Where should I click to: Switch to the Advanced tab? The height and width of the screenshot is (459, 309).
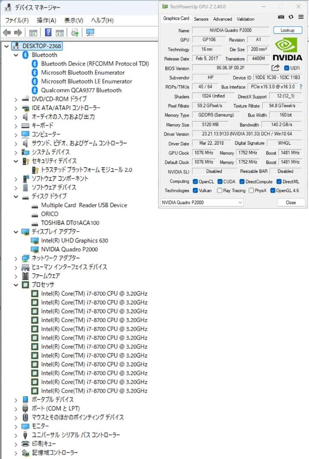pos(223,19)
